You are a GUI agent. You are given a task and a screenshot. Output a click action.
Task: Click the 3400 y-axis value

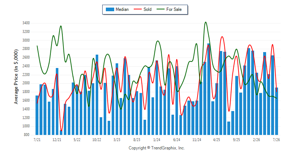(x=26, y=23)
